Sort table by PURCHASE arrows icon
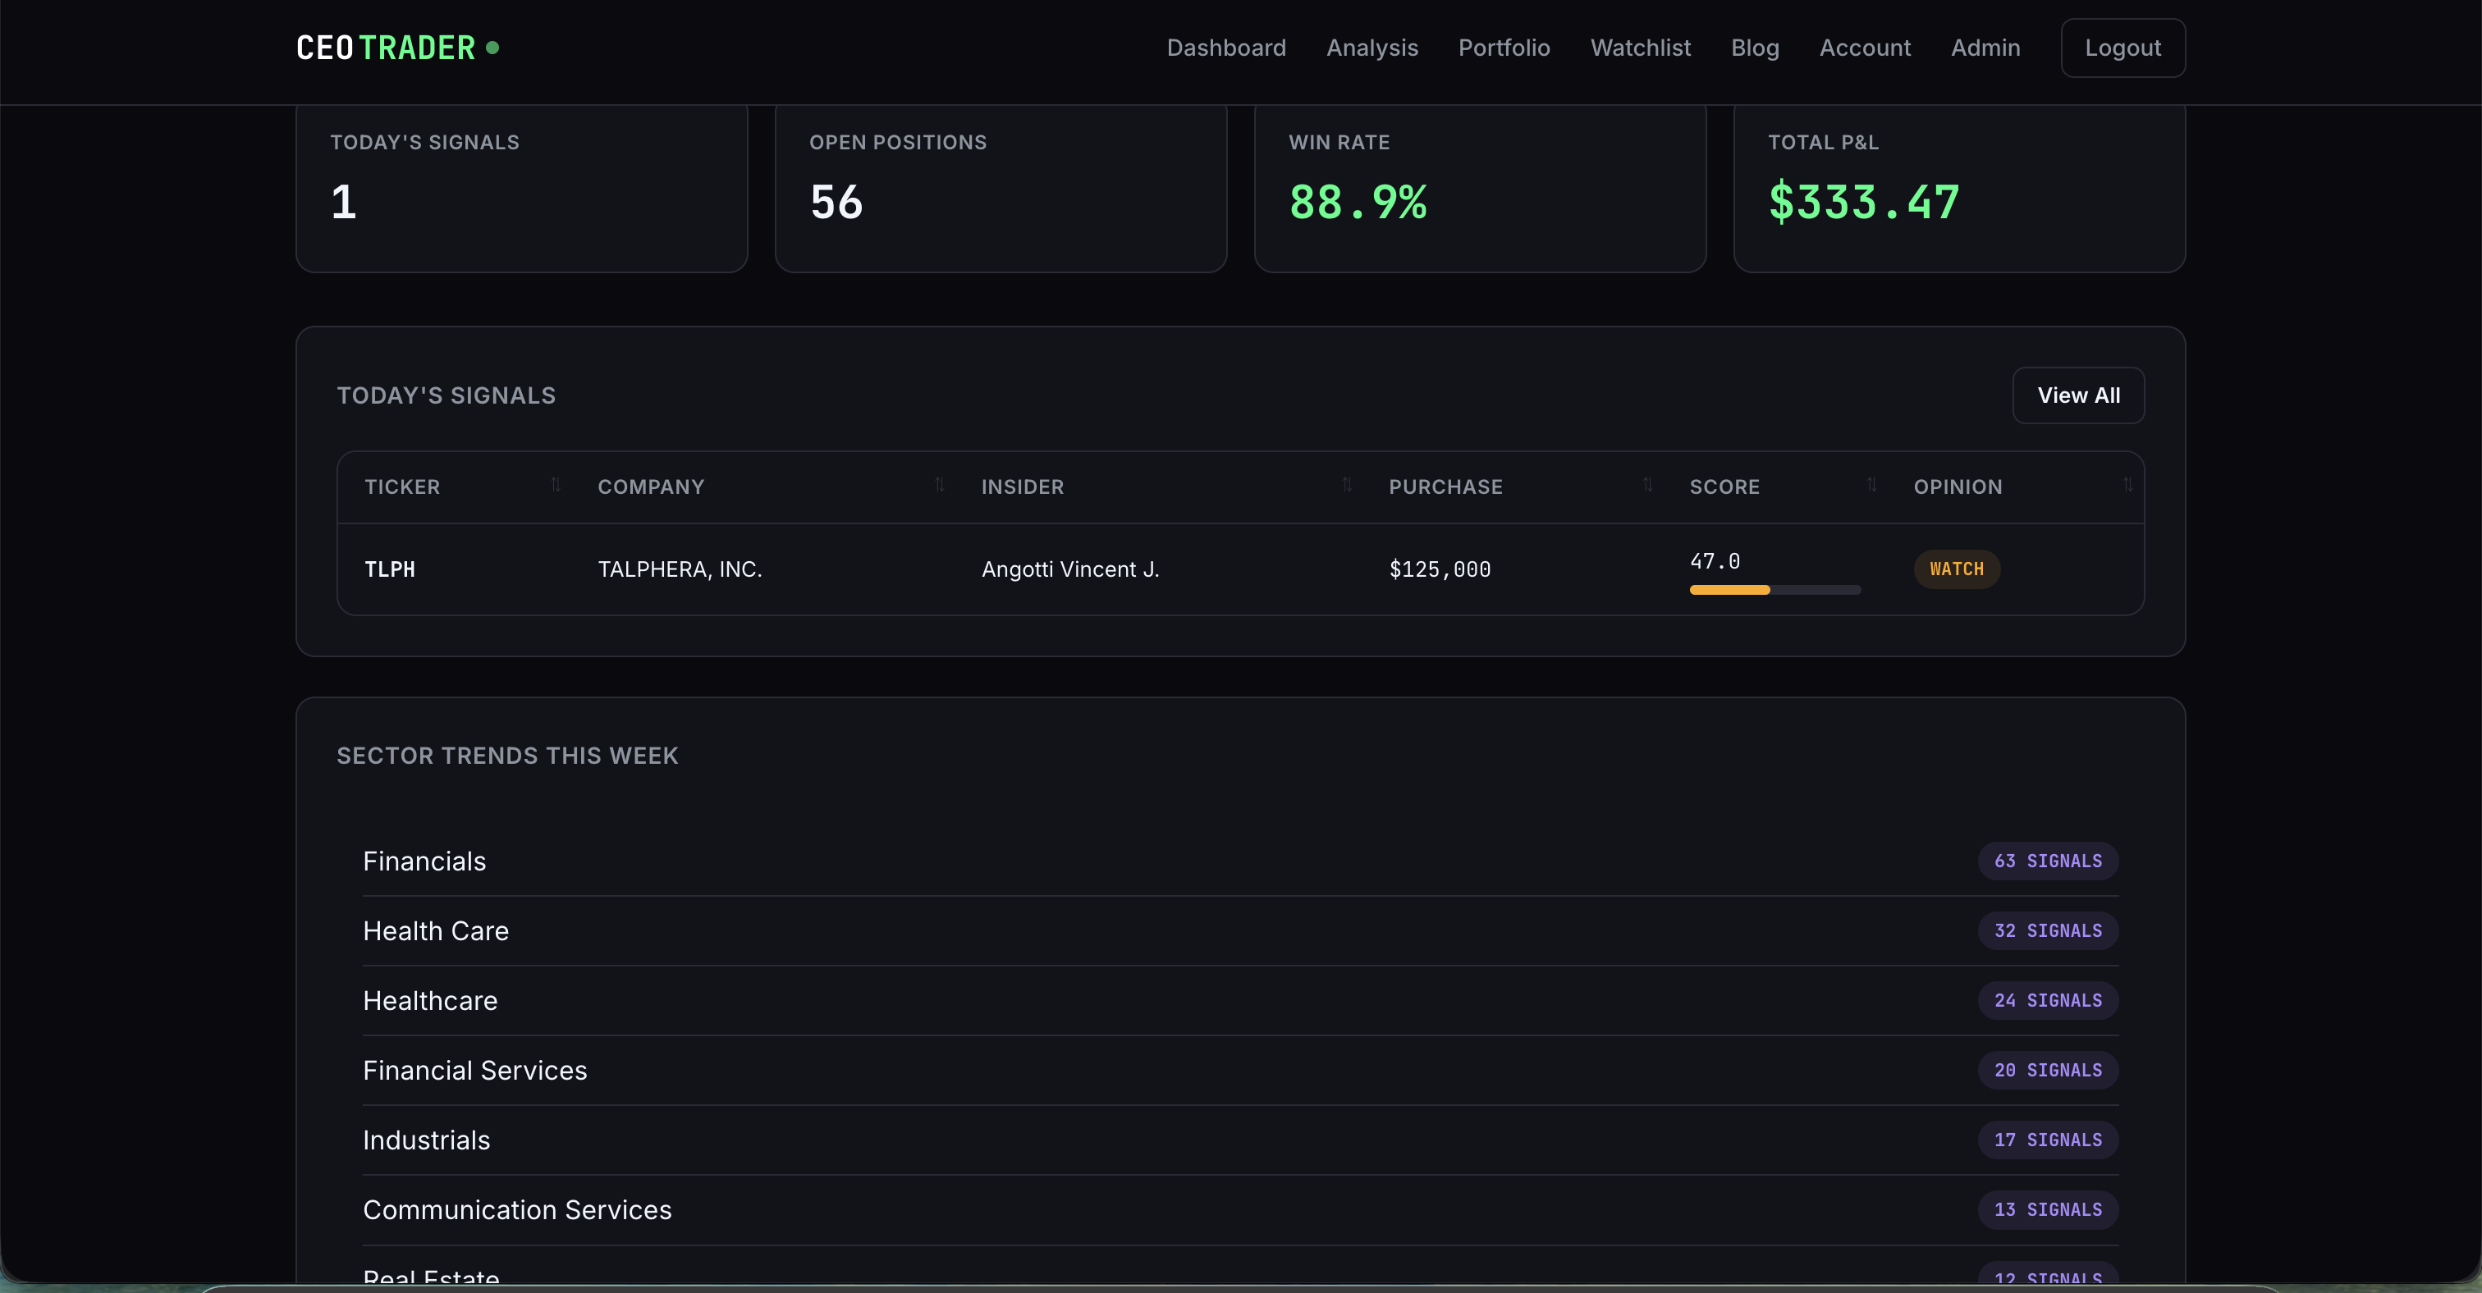 pos(1647,485)
